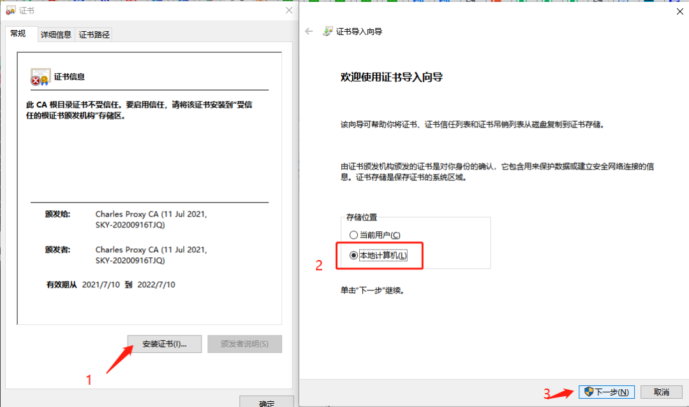Click the 此 CA 根目录证书不受信任 warning text
This screenshot has height=407, width=689.
point(139,110)
